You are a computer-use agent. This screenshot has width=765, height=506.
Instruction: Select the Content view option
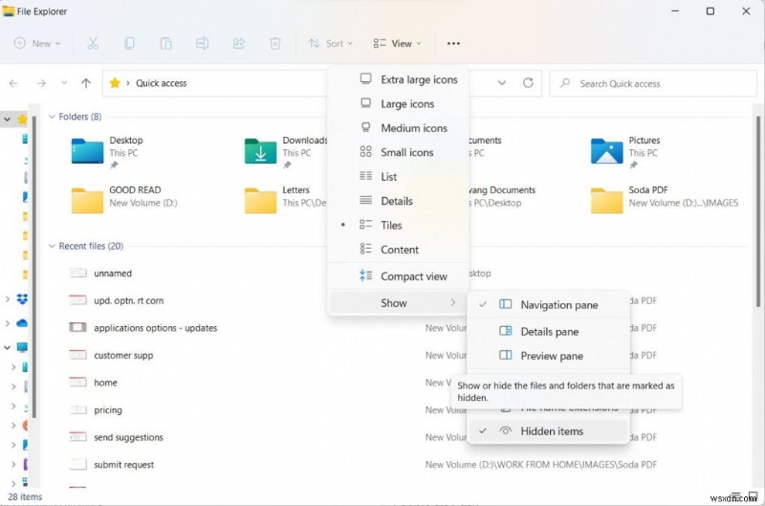(x=398, y=250)
